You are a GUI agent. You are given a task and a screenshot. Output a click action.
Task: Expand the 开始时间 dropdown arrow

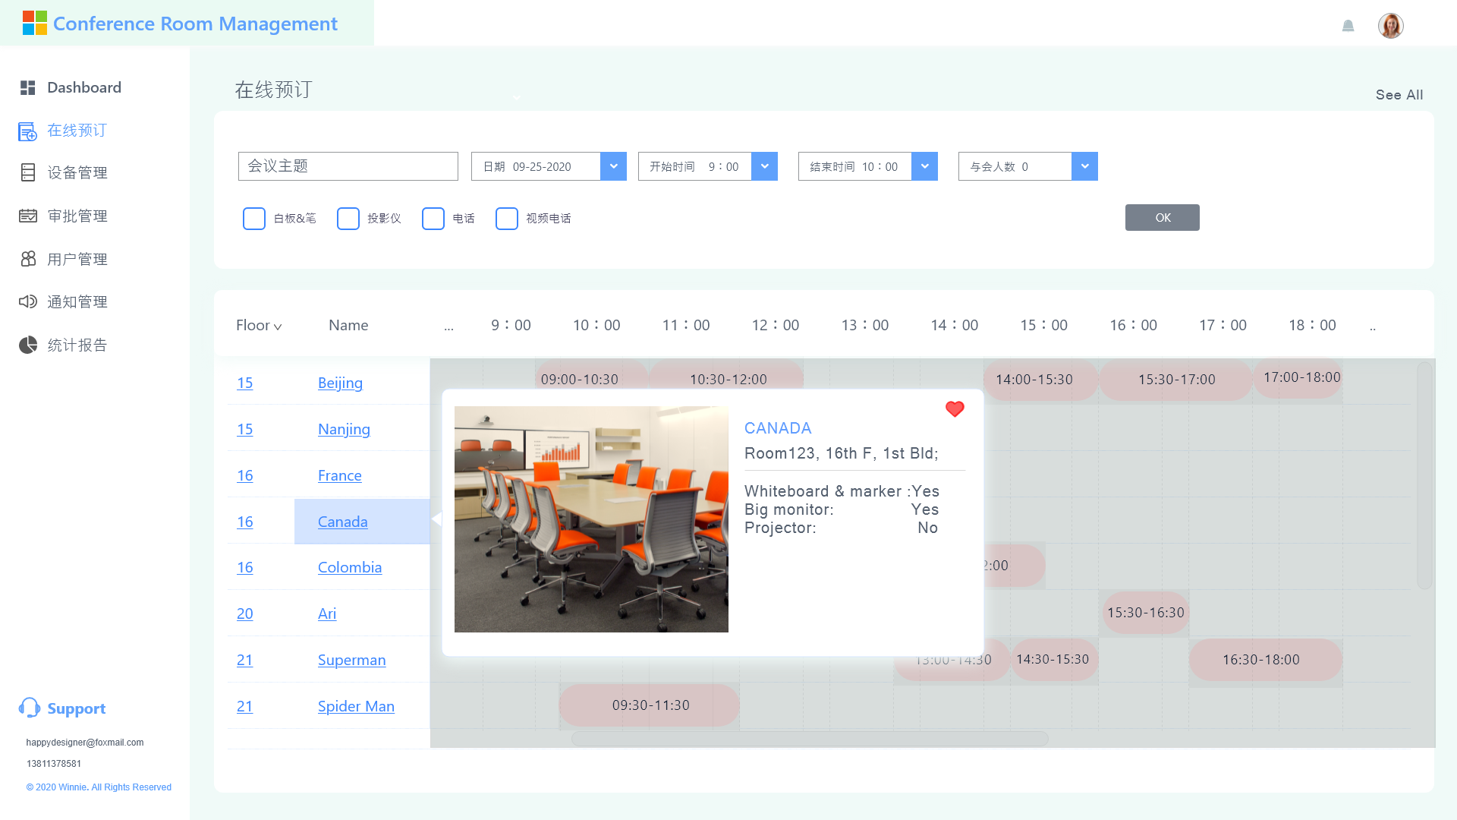(764, 166)
